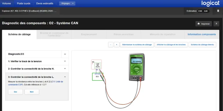Click the green E11 connector block
The width and height of the screenshot is (223, 111).
coord(98,77)
